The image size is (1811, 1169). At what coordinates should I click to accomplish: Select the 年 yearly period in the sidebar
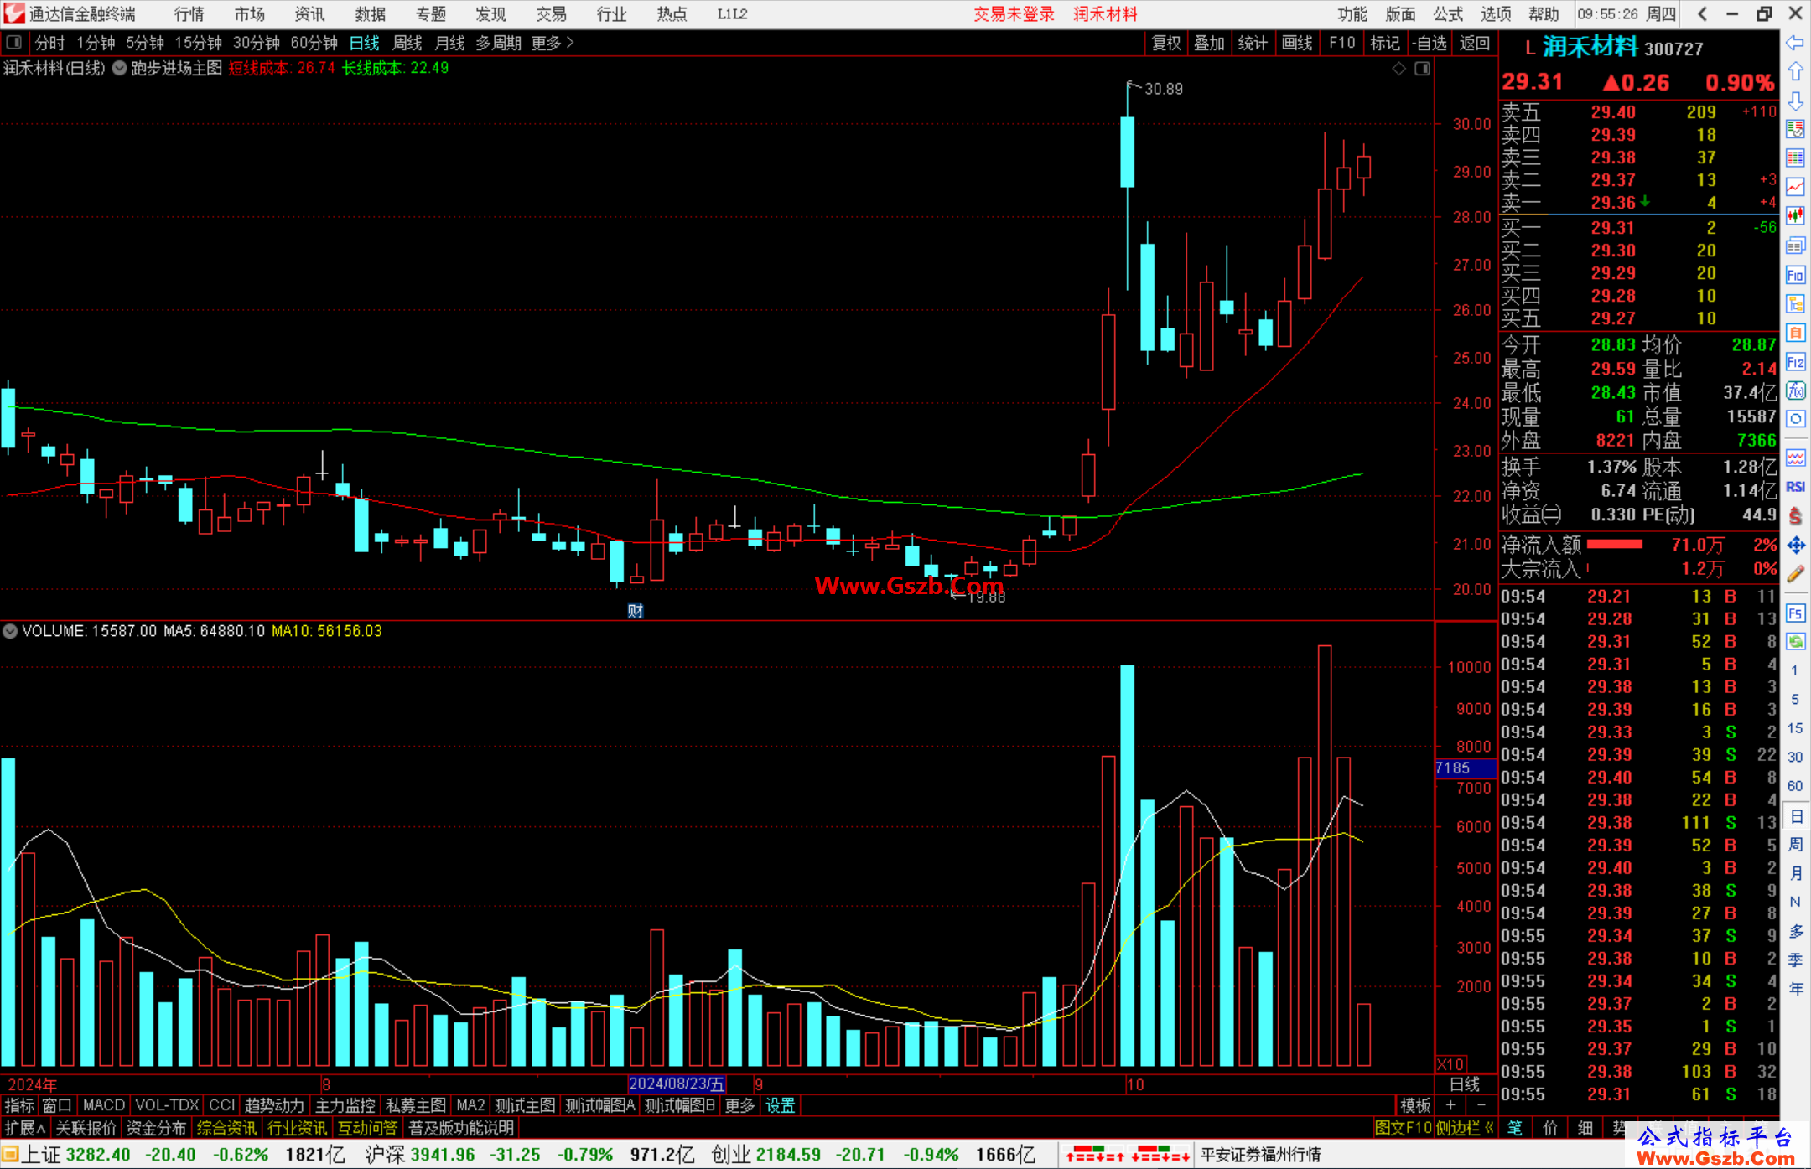tap(1795, 989)
